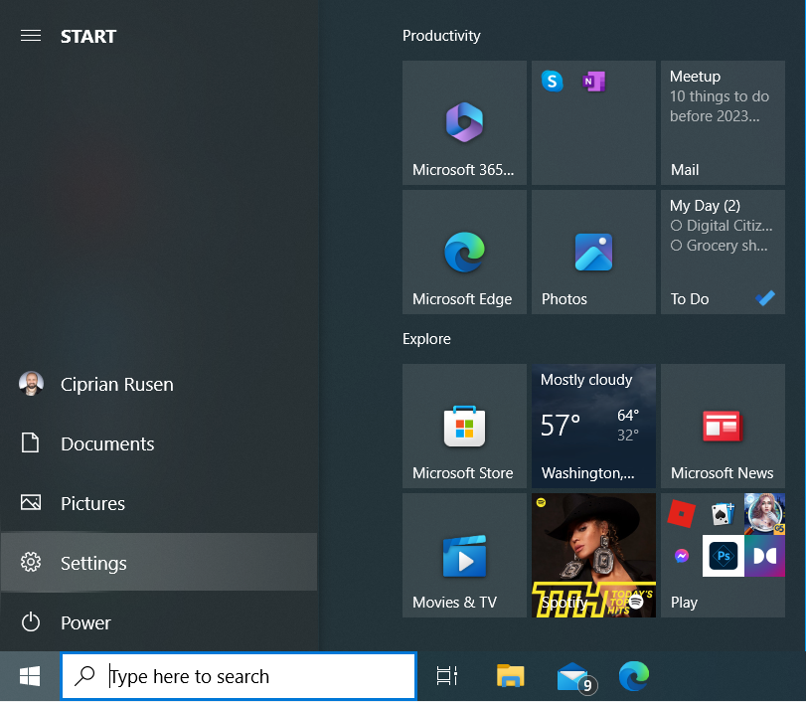Viewport: 806px width, 702px height.
Task: Click the Windows Start button
Action: tap(30, 676)
